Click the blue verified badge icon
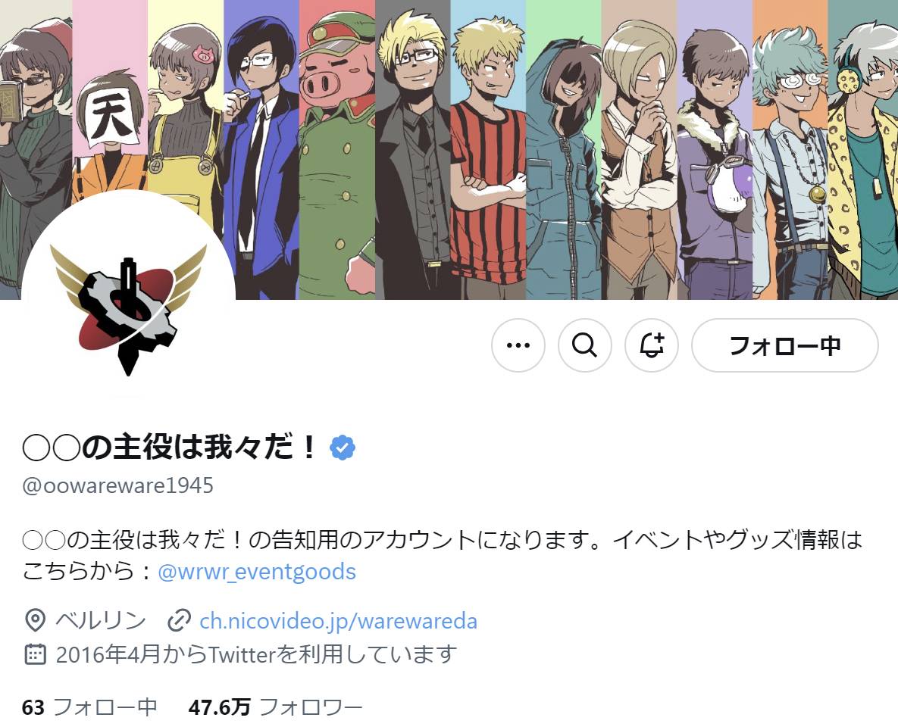The height and width of the screenshot is (727, 898). 343,448
